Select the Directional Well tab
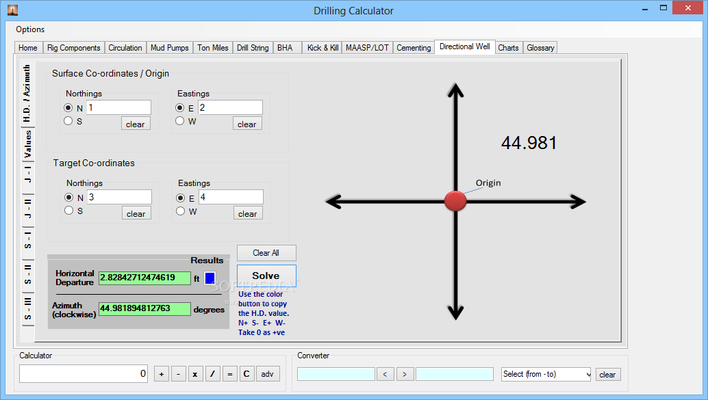This screenshot has width=708, height=400. pos(465,46)
